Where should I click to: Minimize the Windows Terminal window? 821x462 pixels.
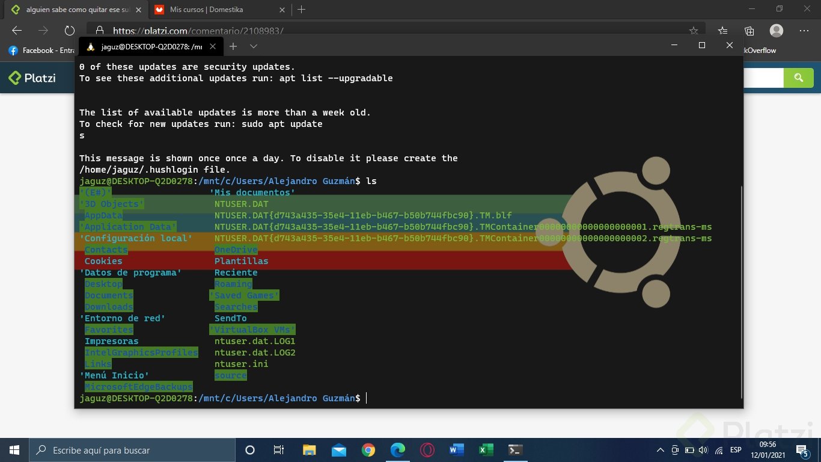(x=674, y=45)
